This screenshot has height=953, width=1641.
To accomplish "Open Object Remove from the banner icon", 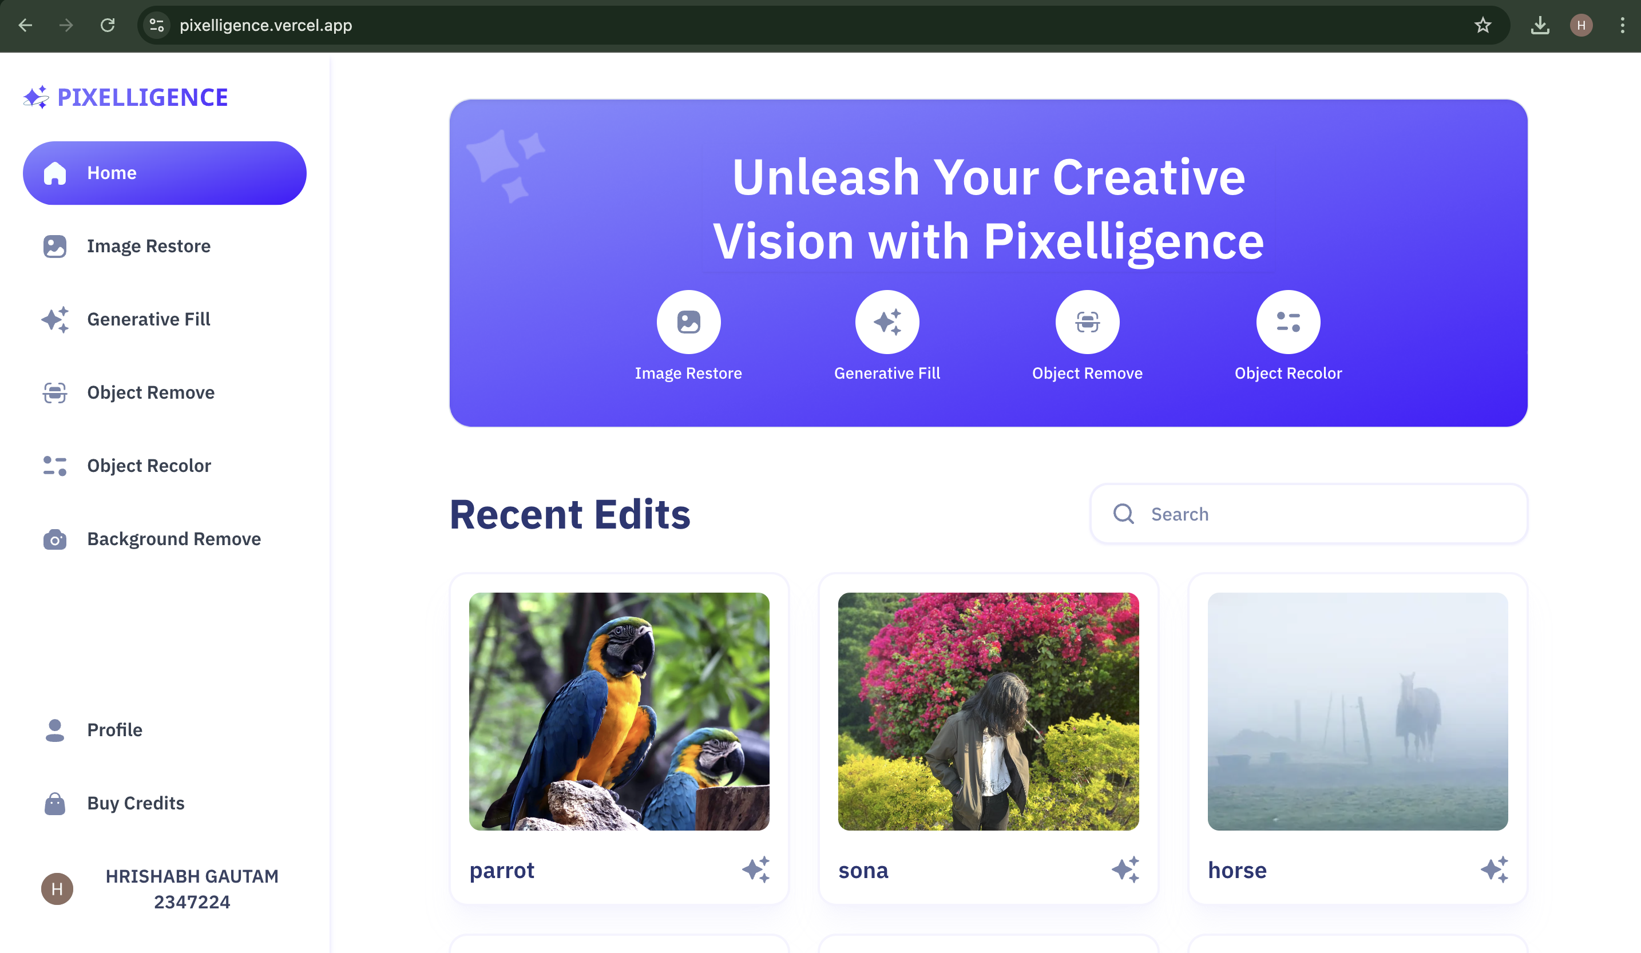I will pos(1087,321).
